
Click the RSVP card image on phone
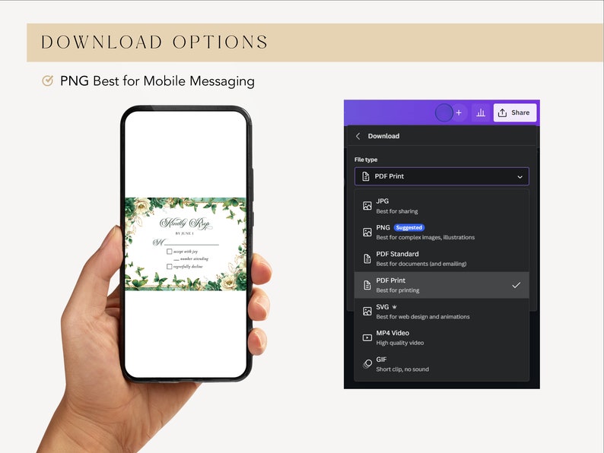(x=186, y=244)
